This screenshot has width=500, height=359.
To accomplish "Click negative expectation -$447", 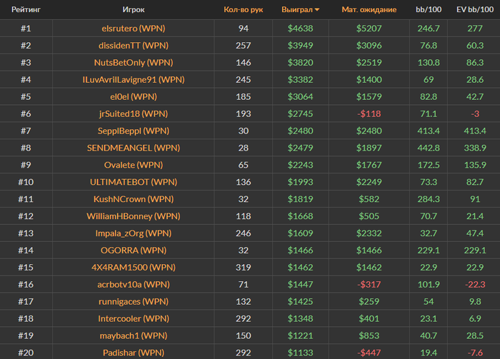I will [x=369, y=353].
